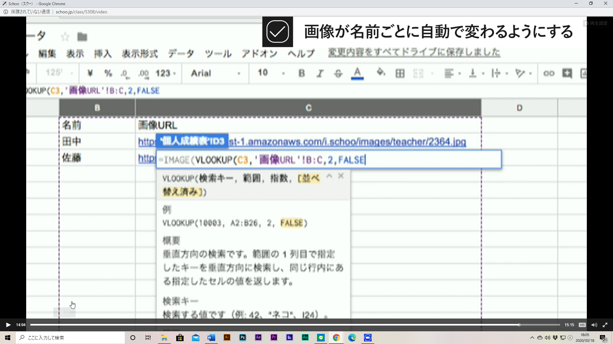The image size is (613, 344).
Task: Open the text color picker
Action: (357, 74)
